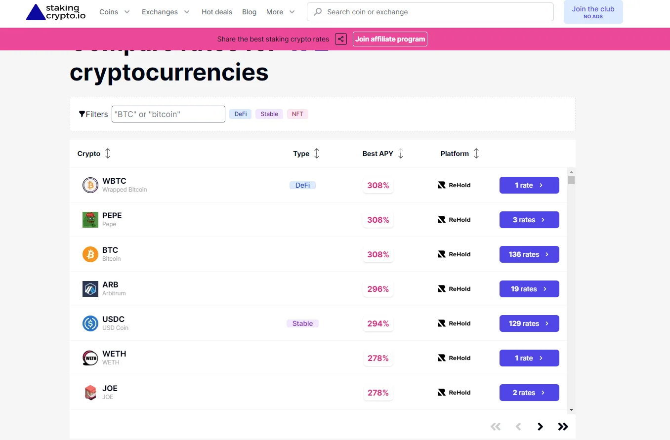Click the USDC coin icon

pyautogui.click(x=90, y=323)
